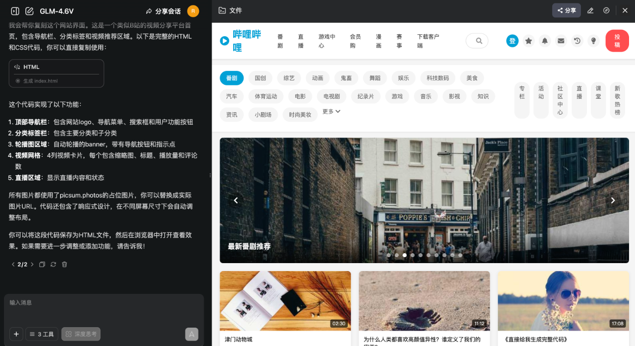Click the search magnifier icon
Image resolution: width=635 pixels, height=346 pixels.
click(x=477, y=41)
